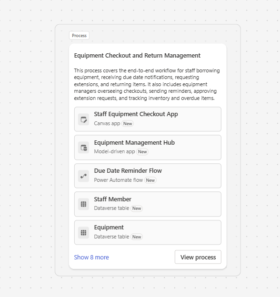This screenshot has height=297, width=280.
Task: Click the New badge next to Power Automate flow
Action: point(150,180)
